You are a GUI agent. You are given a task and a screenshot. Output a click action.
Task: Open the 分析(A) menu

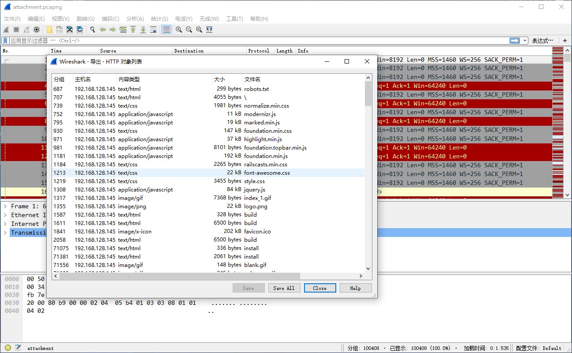tap(135, 19)
